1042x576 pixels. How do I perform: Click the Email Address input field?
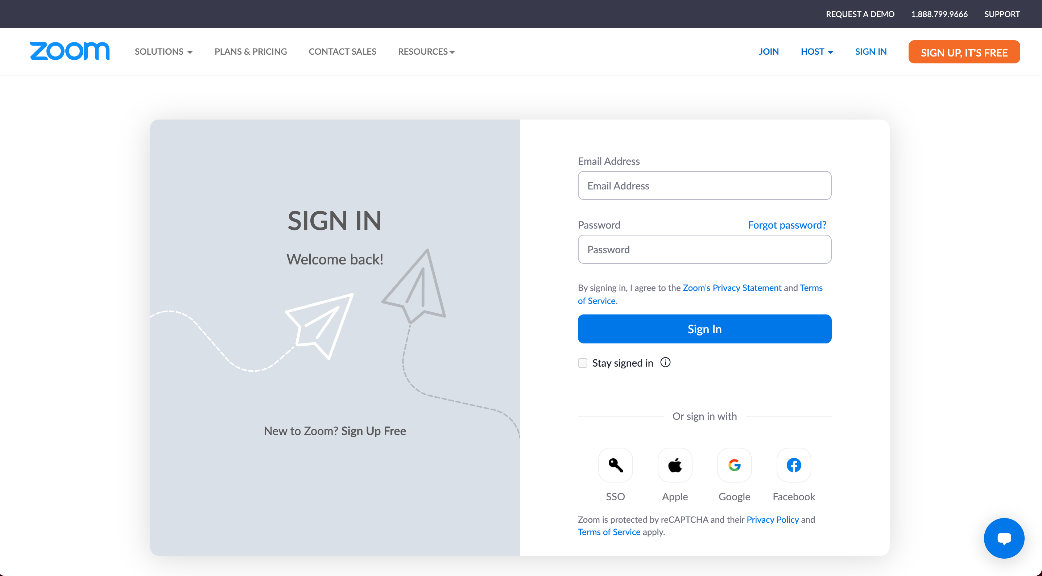705,185
